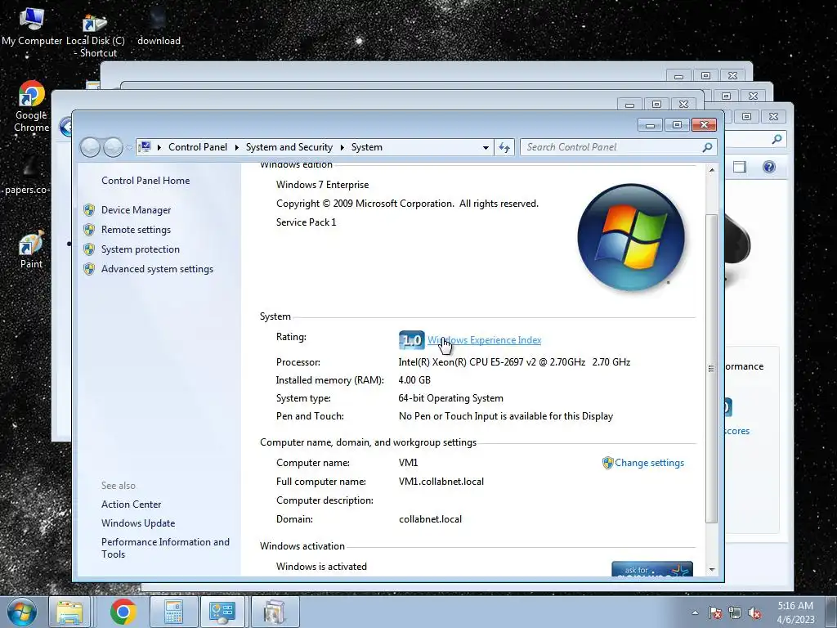Go to Control Panel Home

[145, 181]
